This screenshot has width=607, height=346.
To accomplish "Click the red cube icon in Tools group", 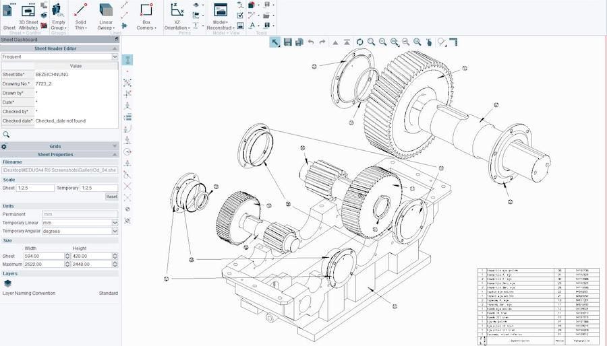I will pyautogui.click(x=252, y=5).
